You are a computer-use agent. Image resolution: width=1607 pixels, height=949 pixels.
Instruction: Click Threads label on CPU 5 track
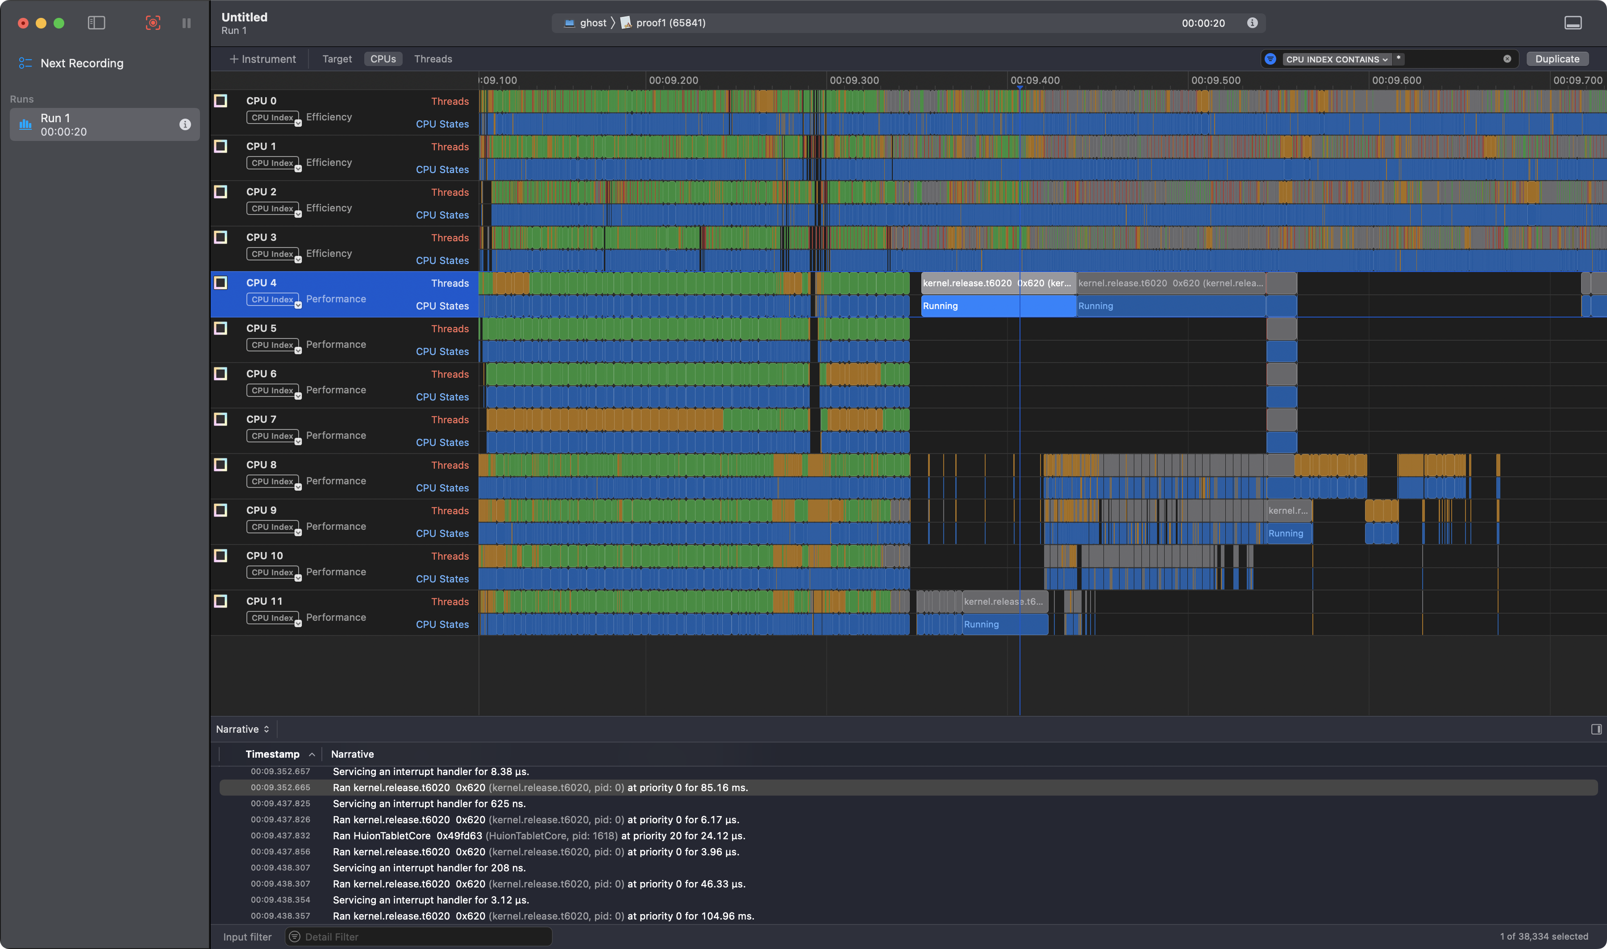(x=450, y=329)
